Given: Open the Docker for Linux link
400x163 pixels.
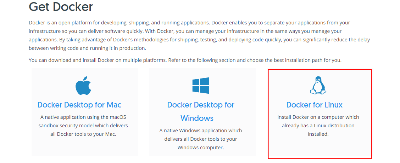Looking at the screenshot, I should tap(314, 105).
